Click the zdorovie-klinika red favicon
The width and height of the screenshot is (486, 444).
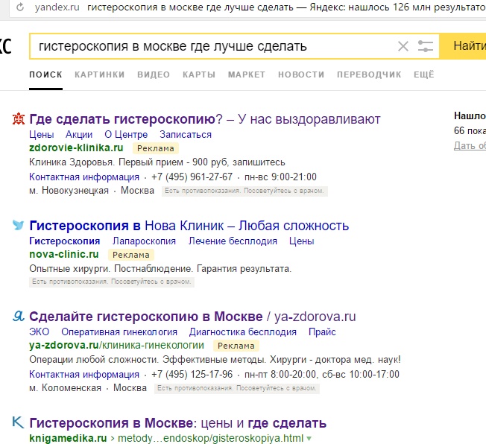point(19,119)
